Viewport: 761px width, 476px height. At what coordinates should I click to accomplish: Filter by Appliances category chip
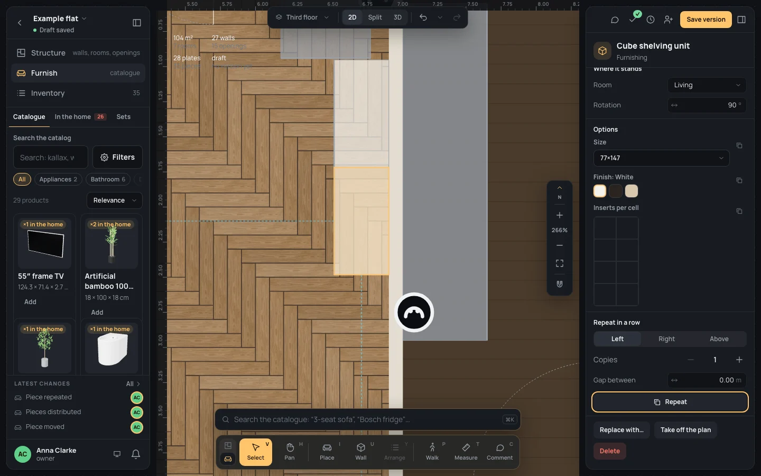pyautogui.click(x=58, y=179)
